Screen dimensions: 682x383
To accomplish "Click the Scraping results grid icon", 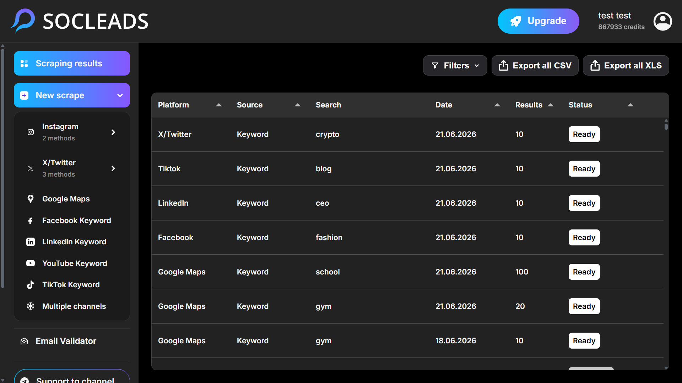I will tap(24, 63).
